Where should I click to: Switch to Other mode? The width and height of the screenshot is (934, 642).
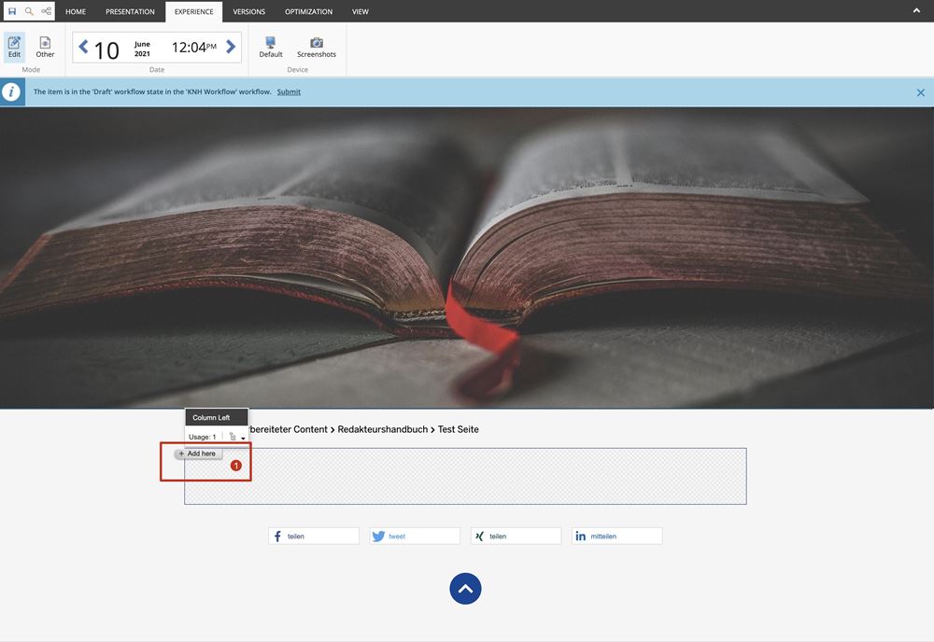(x=45, y=47)
